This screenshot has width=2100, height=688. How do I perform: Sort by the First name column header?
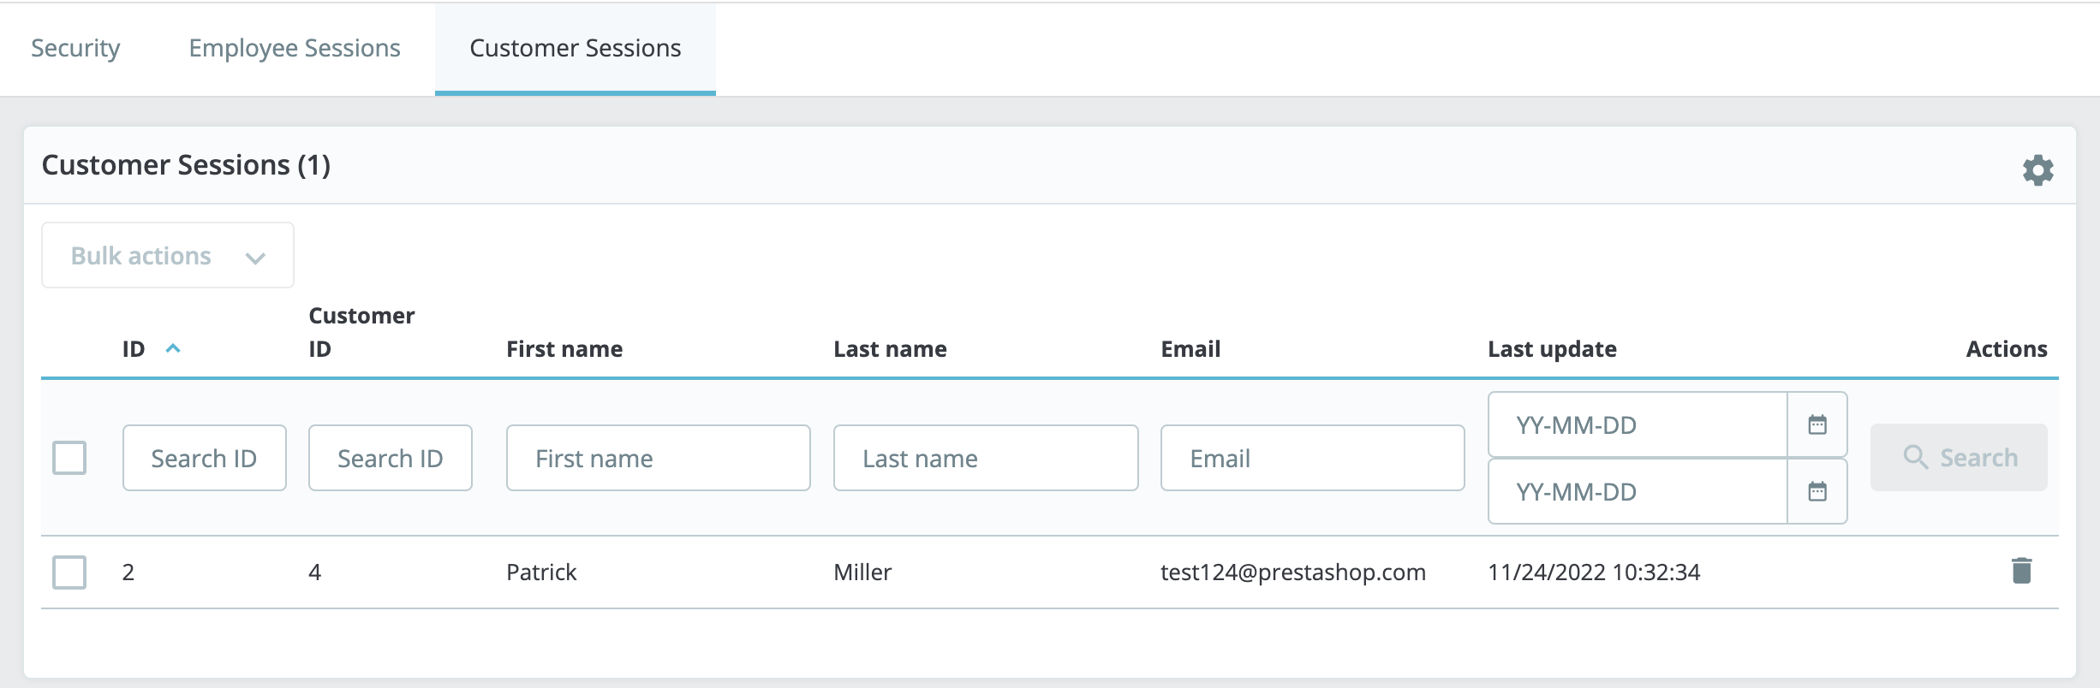[x=564, y=349]
